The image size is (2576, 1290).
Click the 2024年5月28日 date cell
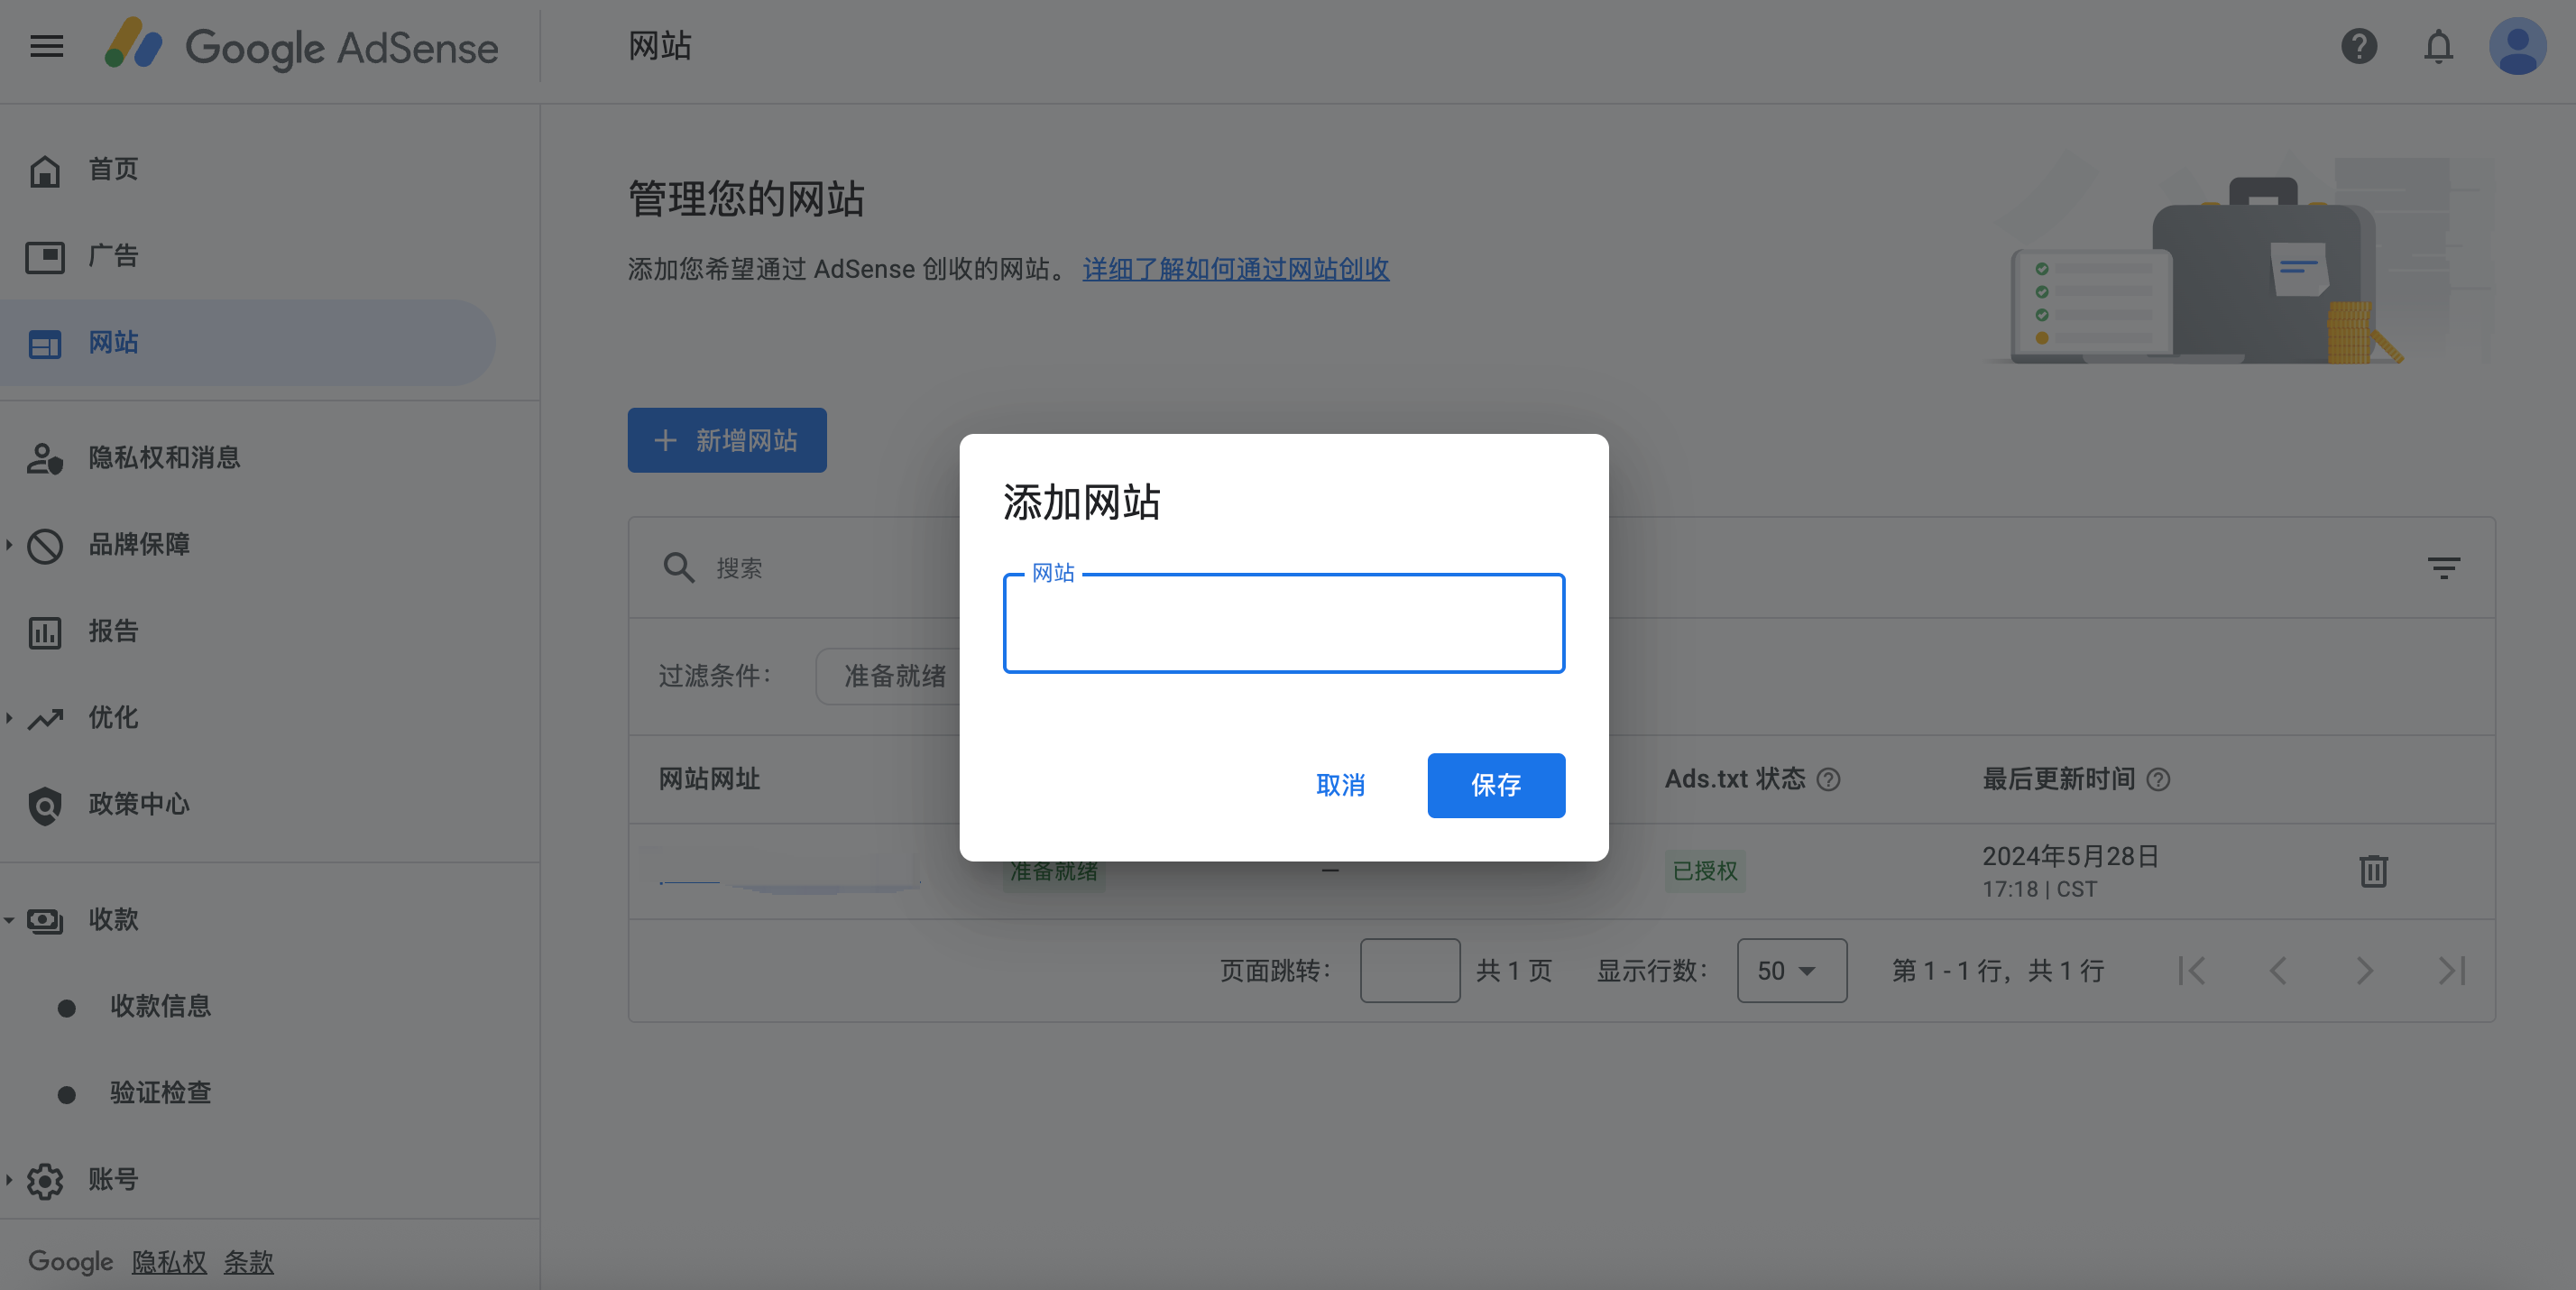[x=2071, y=856]
